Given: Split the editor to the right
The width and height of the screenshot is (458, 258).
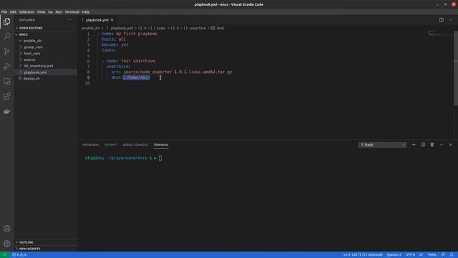Looking at the screenshot, I should [441, 20].
